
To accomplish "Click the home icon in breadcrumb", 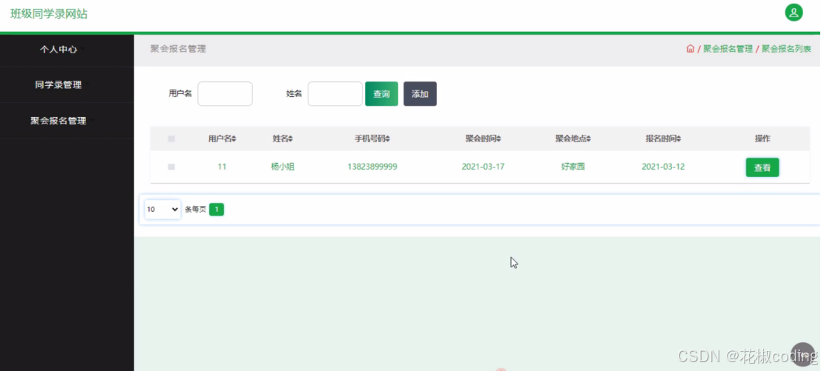I will 690,49.
